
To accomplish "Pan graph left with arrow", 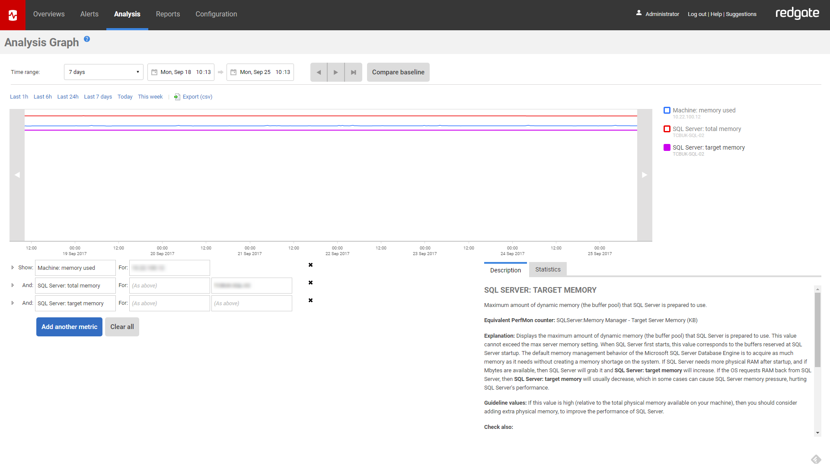I will tap(17, 175).
